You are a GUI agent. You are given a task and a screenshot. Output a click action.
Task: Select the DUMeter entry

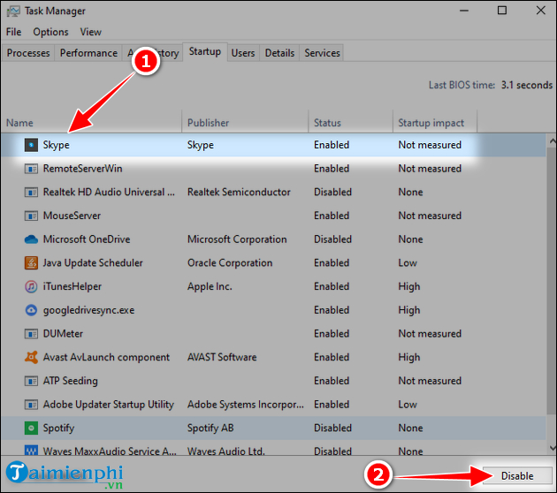point(63,334)
